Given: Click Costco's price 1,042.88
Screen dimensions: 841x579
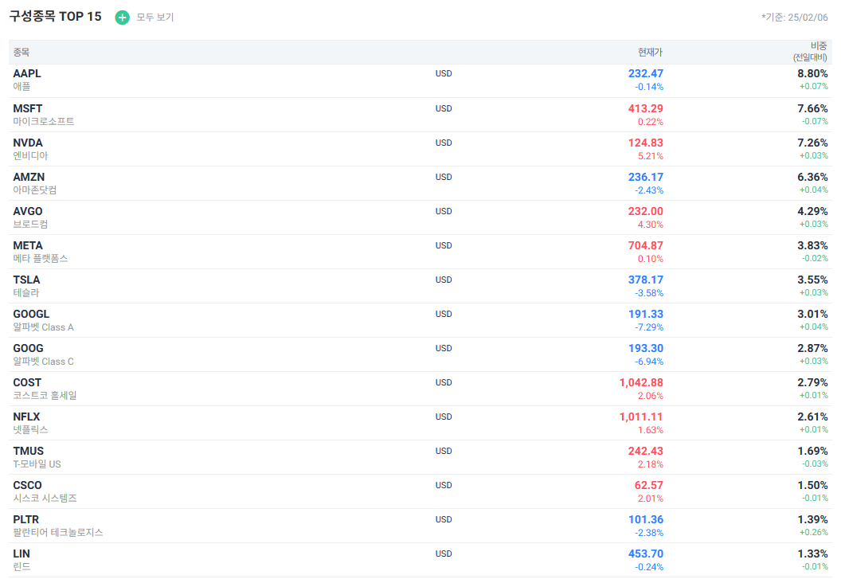Looking at the screenshot, I should pyautogui.click(x=641, y=382).
